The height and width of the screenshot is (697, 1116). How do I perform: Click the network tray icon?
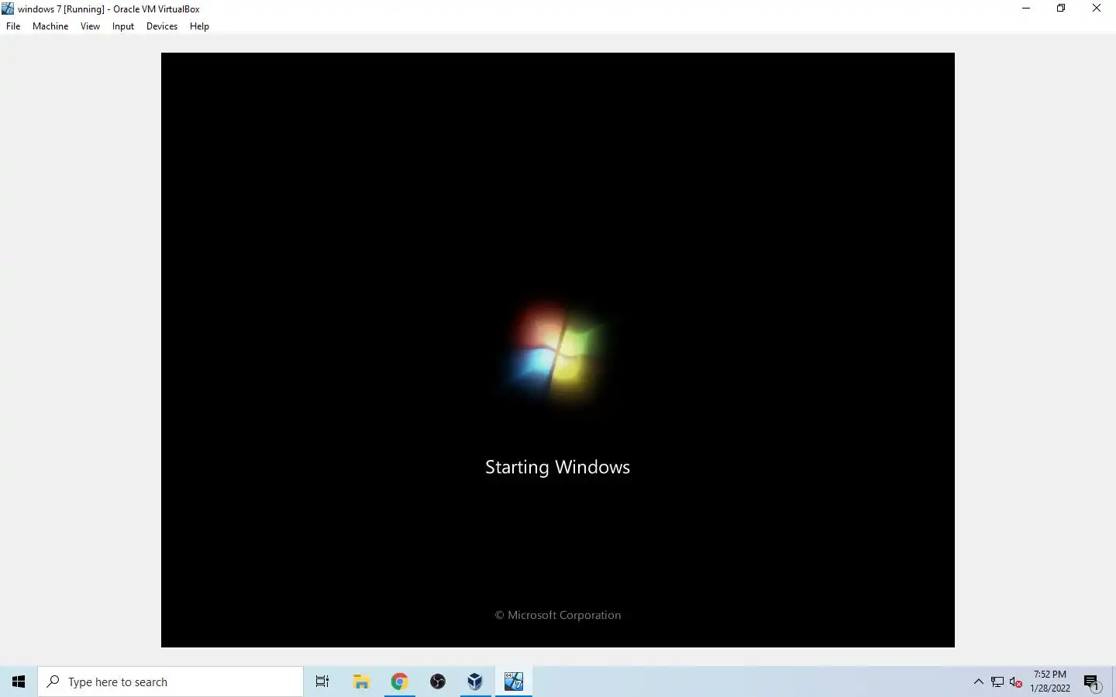tap(997, 682)
